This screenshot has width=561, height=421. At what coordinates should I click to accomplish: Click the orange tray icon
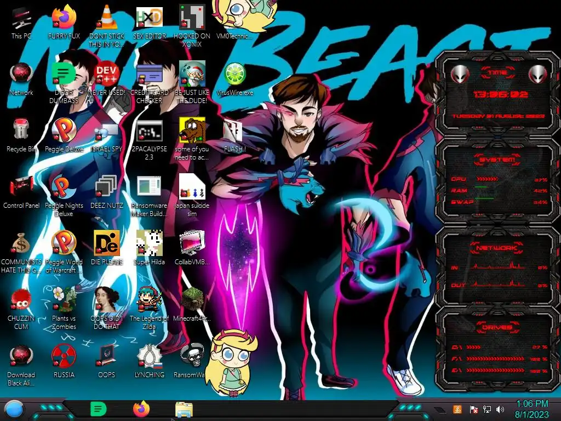[457, 409]
